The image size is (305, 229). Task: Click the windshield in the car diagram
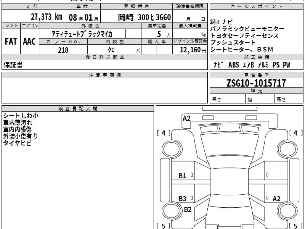pos(230,145)
